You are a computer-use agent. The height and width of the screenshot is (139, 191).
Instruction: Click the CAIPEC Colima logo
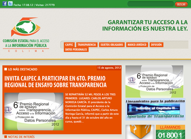click(26, 35)
